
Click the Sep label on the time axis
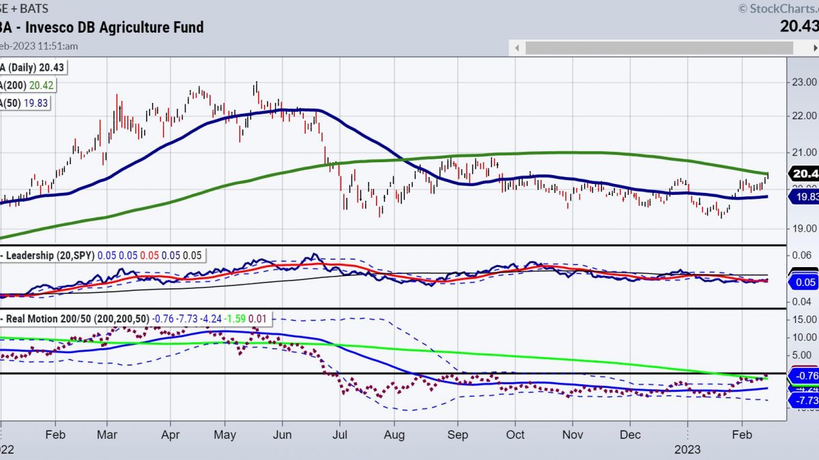coord(457,434)
